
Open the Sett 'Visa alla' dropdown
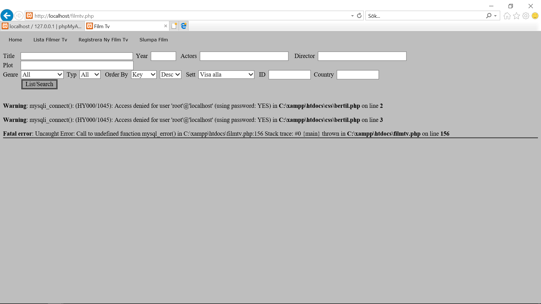(226, 75)
